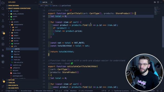164x92 pixels.
Task: Show additional views via activity bar ellipsis
Action: 3,68
